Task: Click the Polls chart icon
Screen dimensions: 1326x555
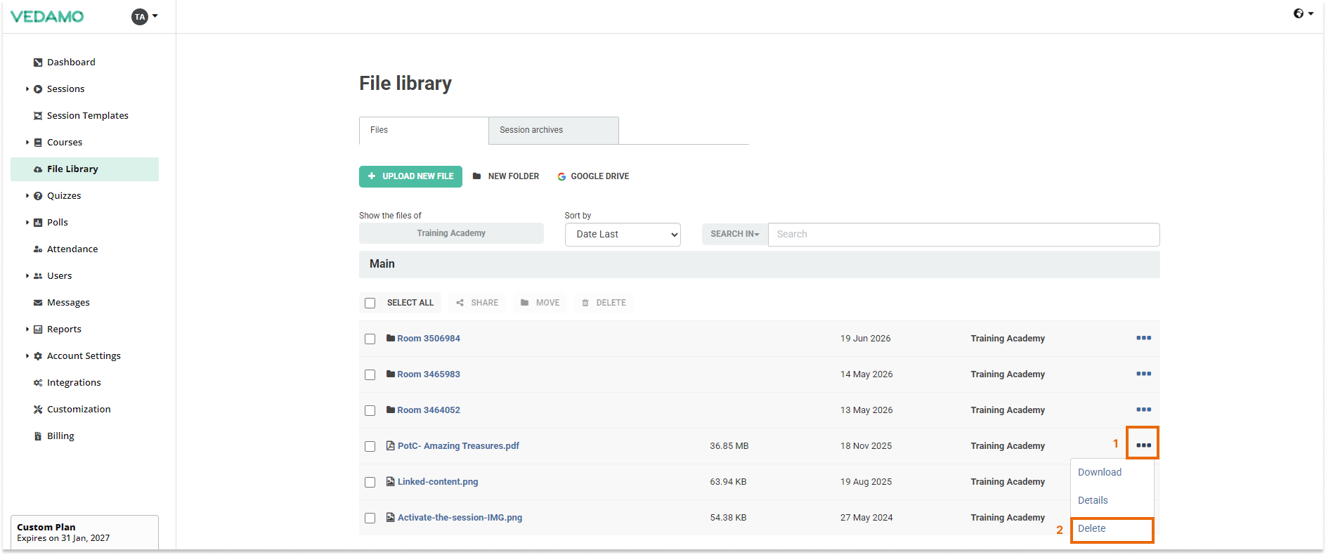Action: click(38, 223)
